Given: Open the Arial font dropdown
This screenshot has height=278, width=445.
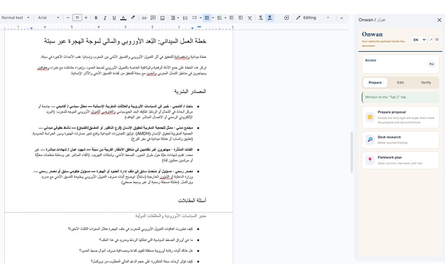Looking at the screenshot, I should click(x=49, y=18).
